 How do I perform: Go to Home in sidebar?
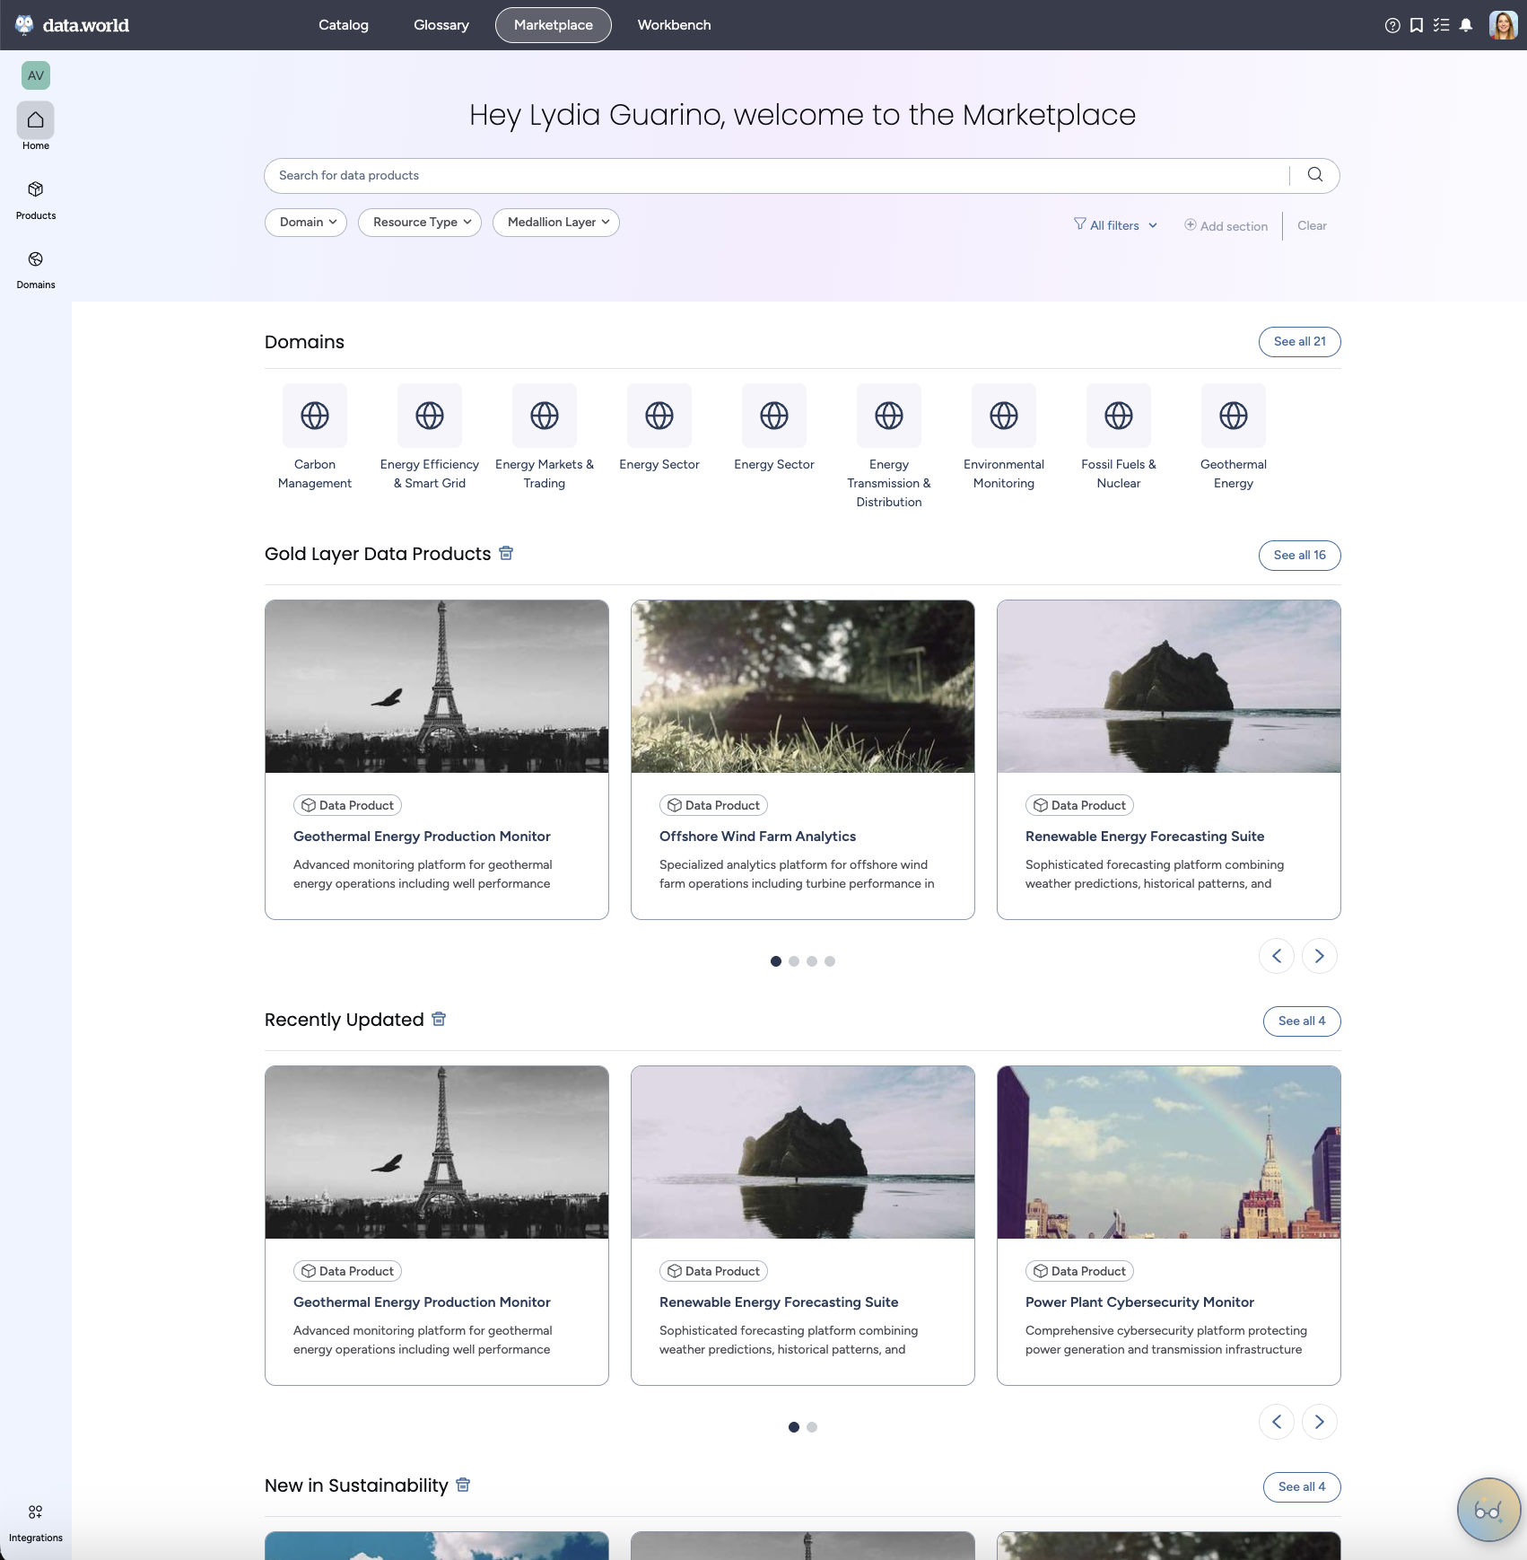click(36, 127)
